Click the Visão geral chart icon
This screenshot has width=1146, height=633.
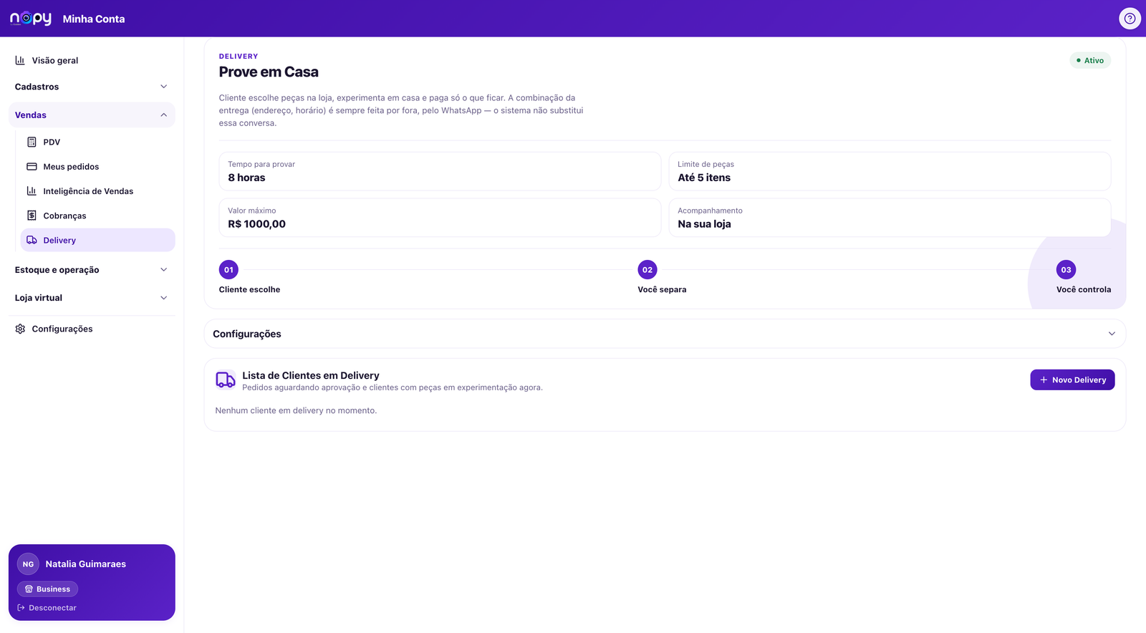pos(20,60)
